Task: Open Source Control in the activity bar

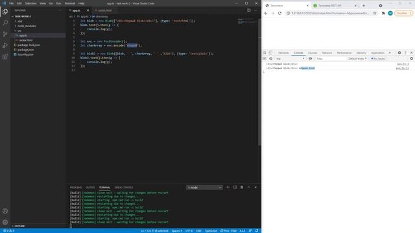Action: pyautogui.click(x=5, y=34)
